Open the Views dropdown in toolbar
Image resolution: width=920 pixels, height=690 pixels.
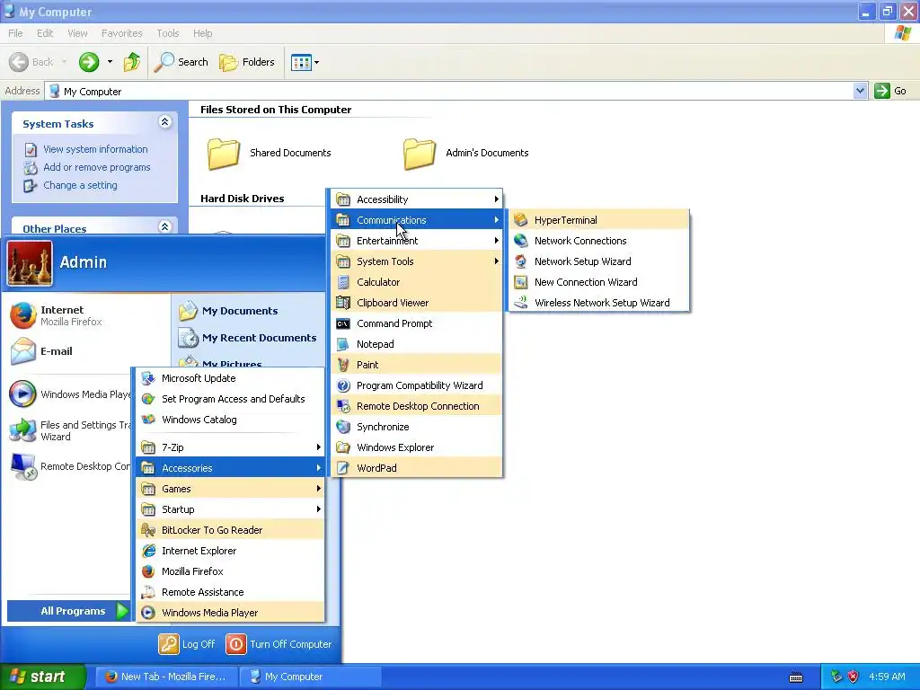[x=305, y=62]
